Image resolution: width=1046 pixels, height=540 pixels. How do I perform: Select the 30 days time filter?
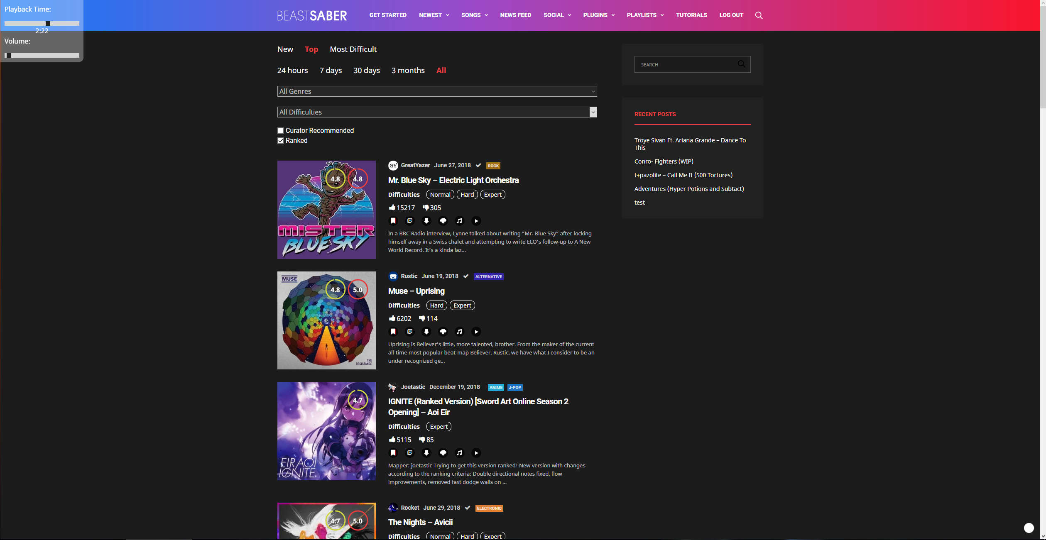[366, 71]
